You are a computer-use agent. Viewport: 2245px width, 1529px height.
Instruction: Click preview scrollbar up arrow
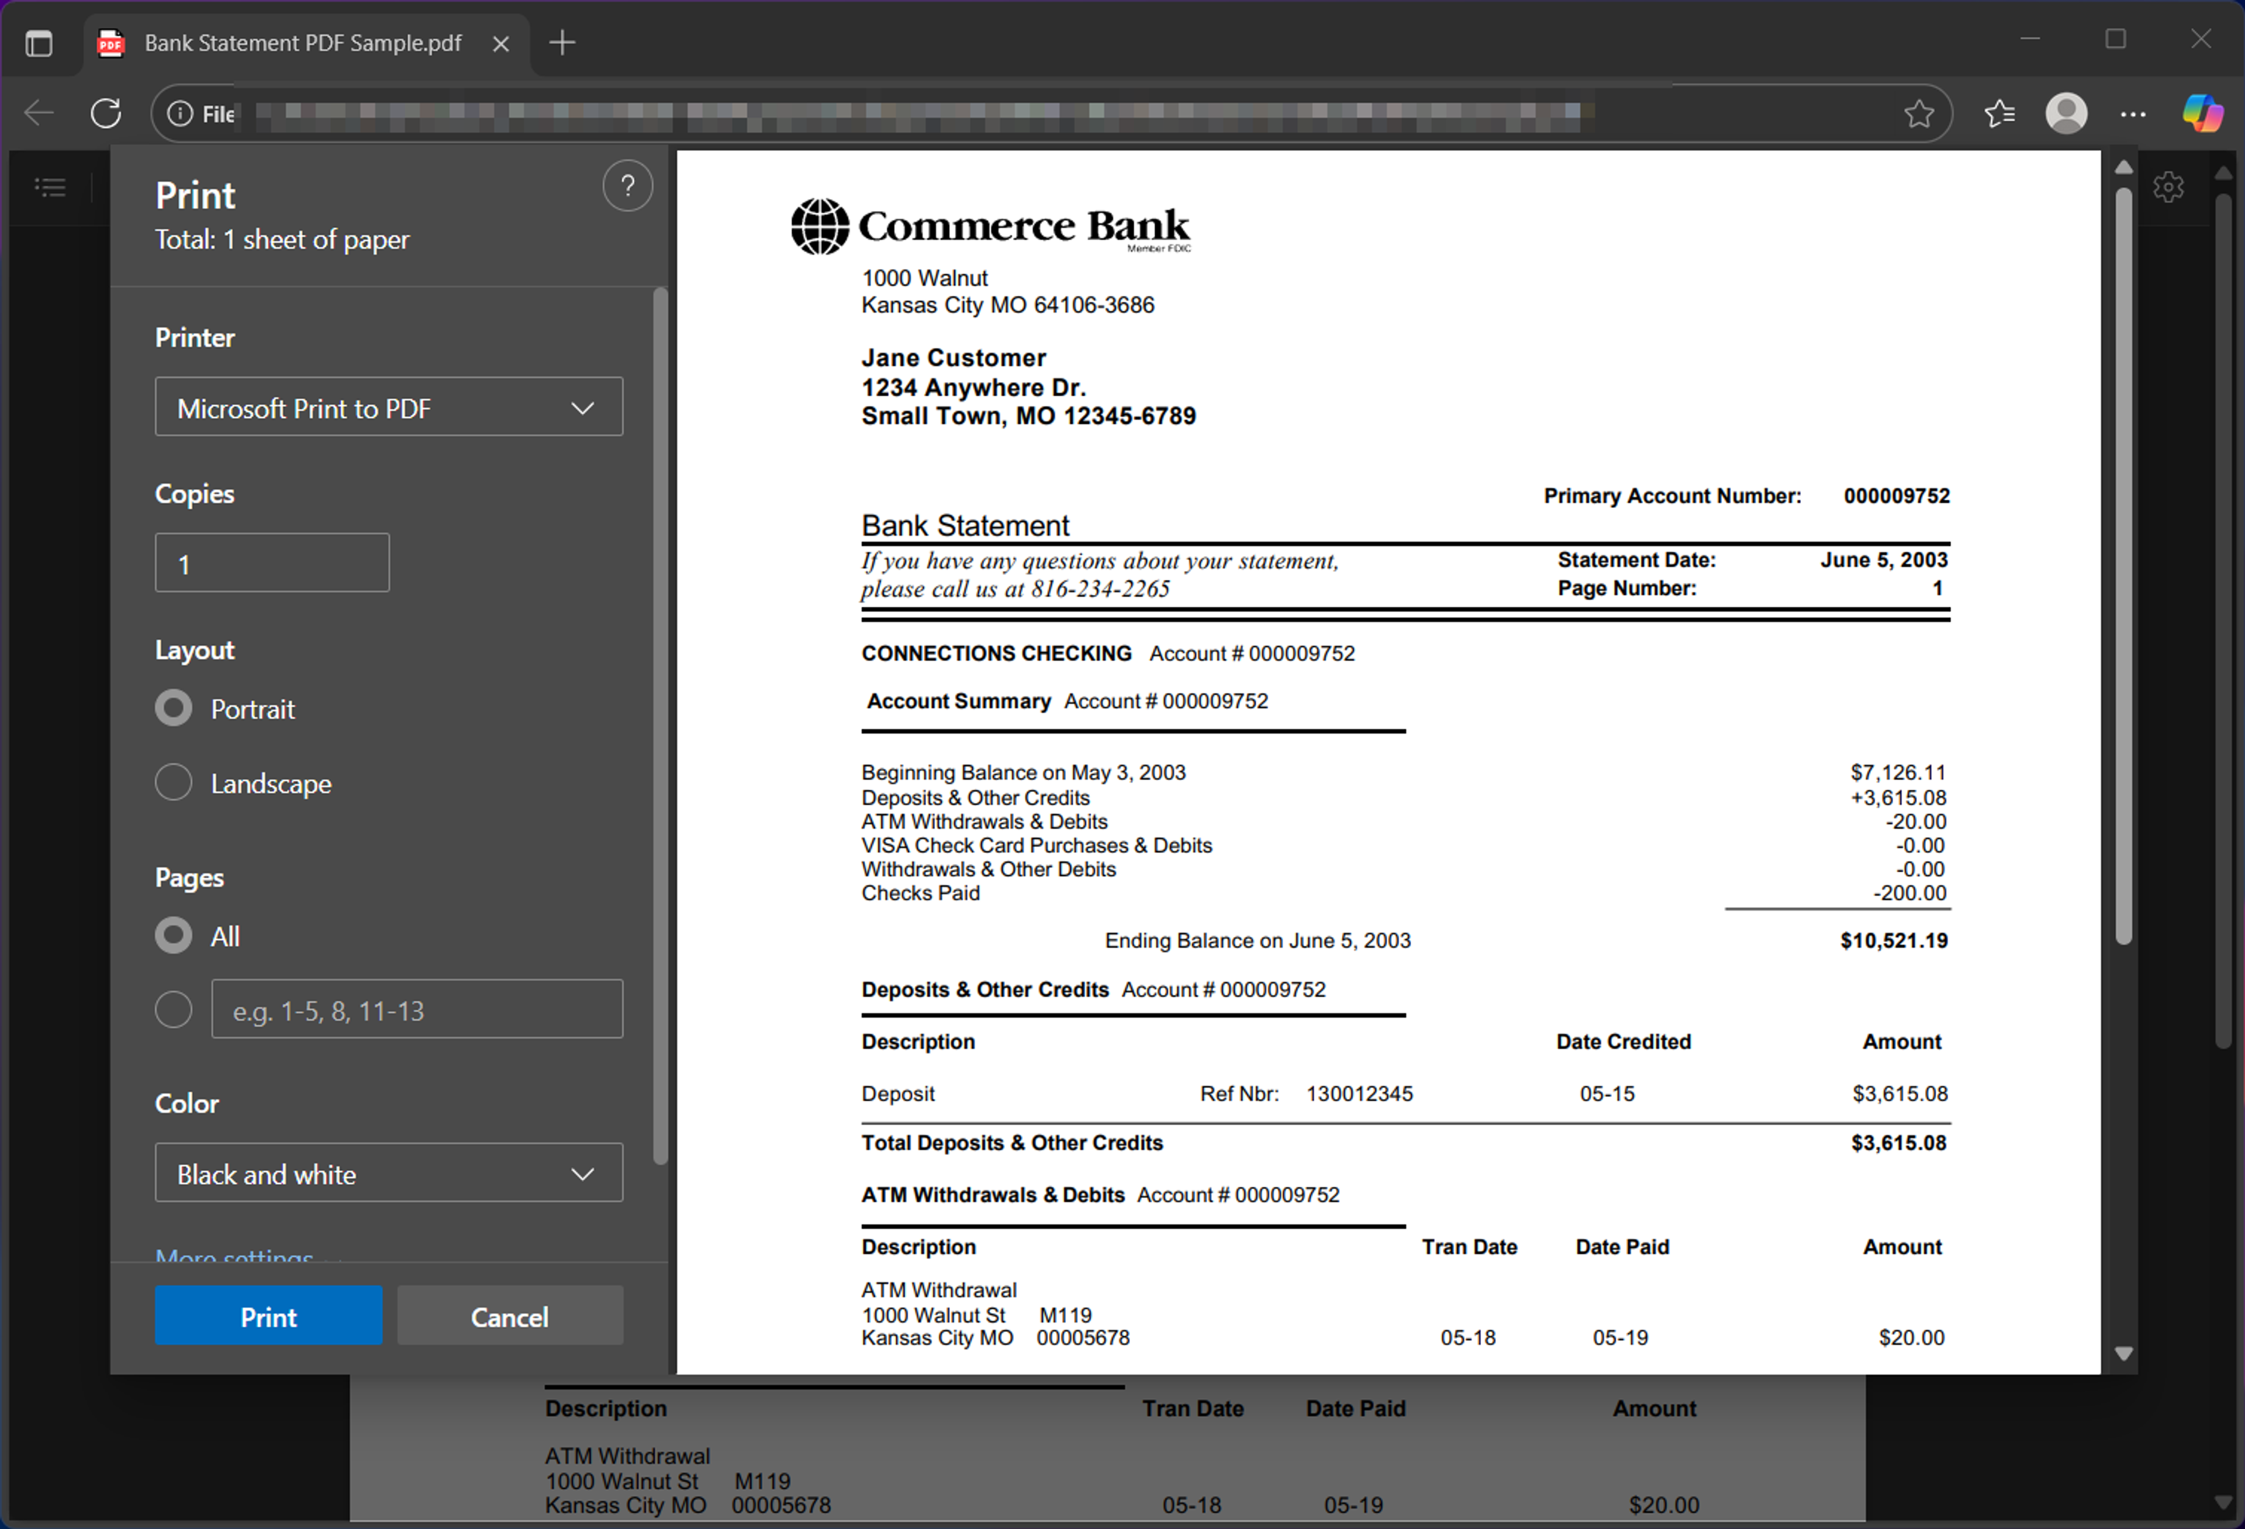point(2123,168)
